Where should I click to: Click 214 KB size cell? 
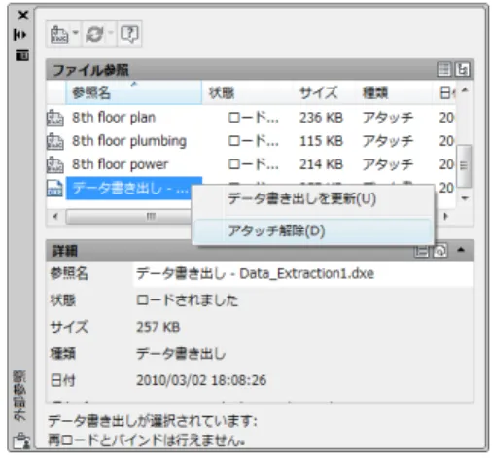[321, 164]
